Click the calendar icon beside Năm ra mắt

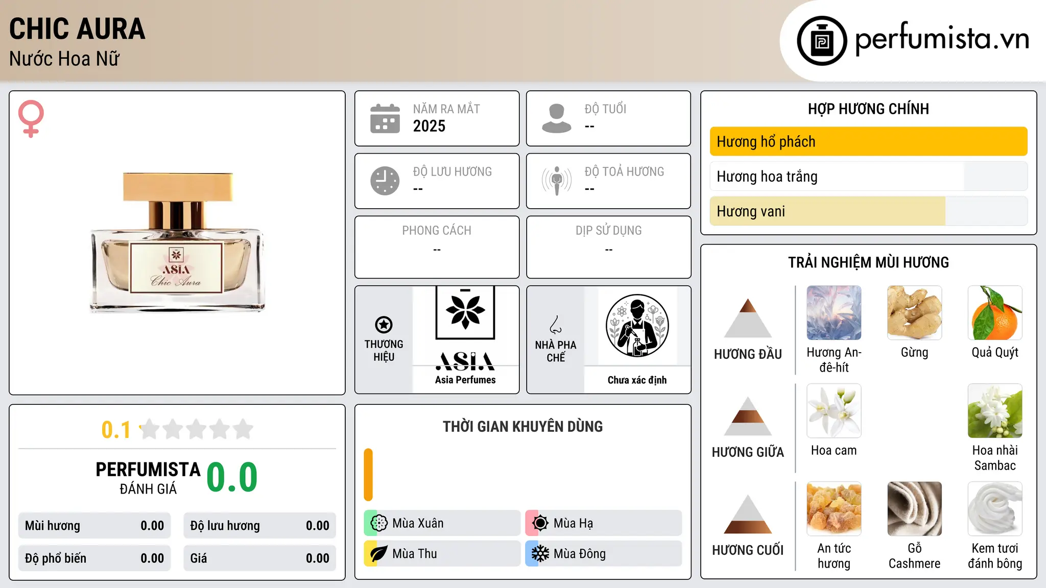pyautogui.click(x=385, y=118)
